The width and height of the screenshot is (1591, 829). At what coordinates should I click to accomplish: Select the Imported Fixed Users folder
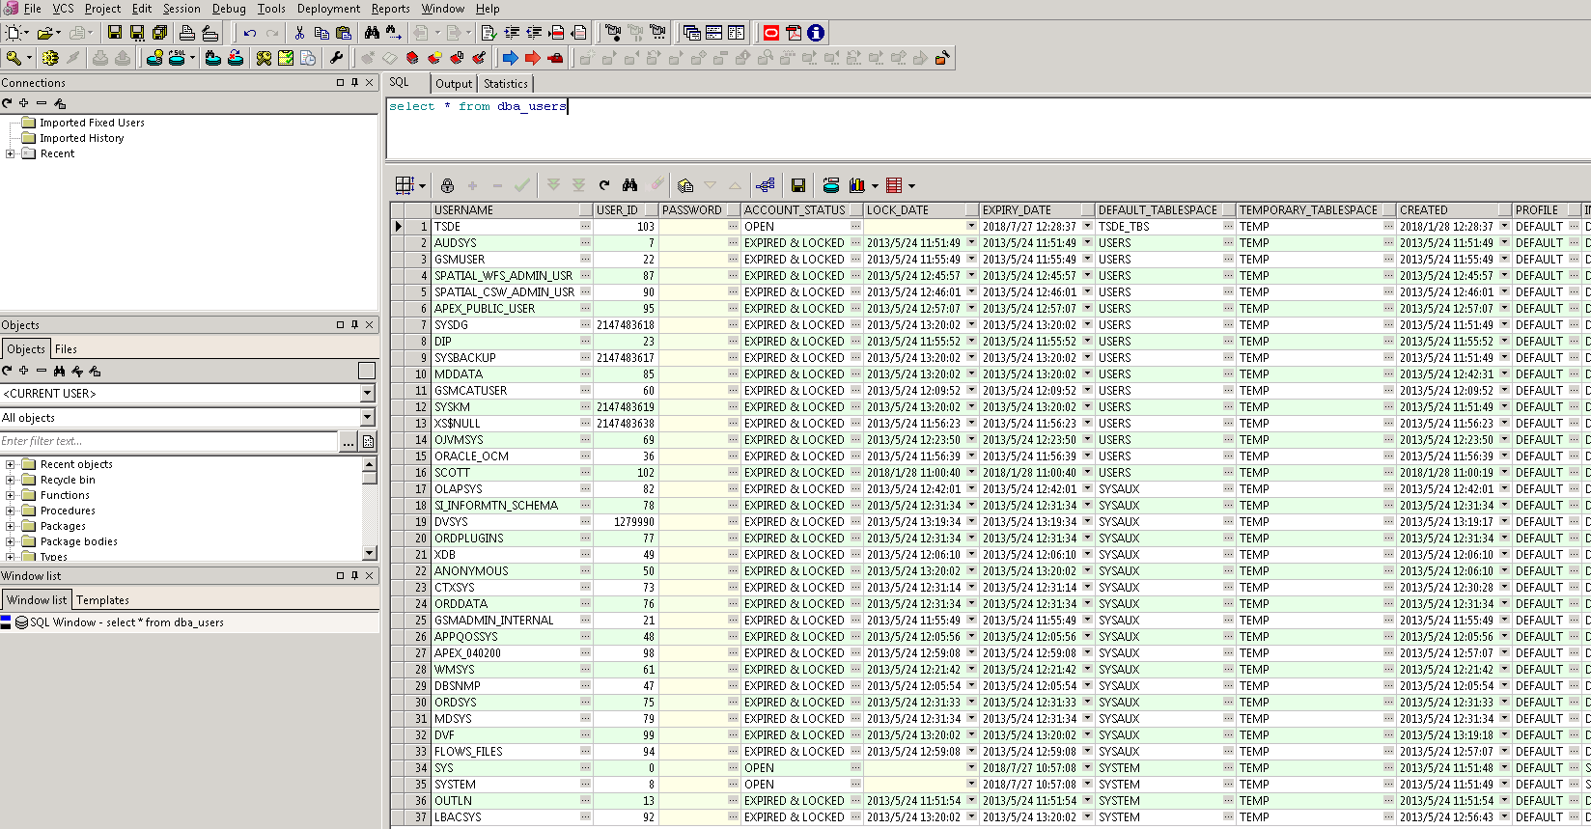point(92,123)
